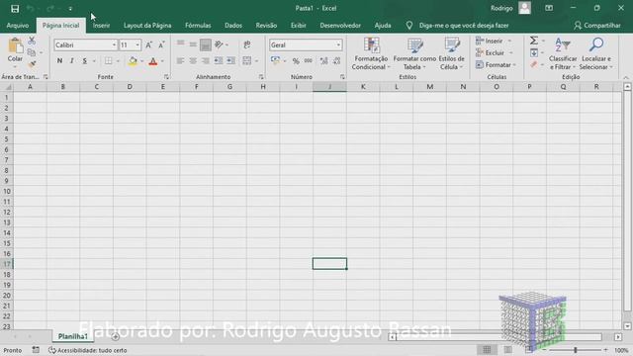633x356 pixels.
Task: Apply the yellow fill color bucket
Action: click(133, 61)
